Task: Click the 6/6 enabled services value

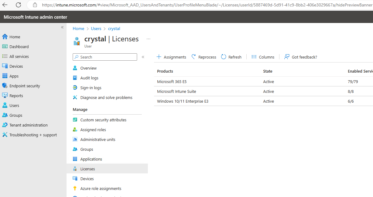Action: (x=351, y=101)
